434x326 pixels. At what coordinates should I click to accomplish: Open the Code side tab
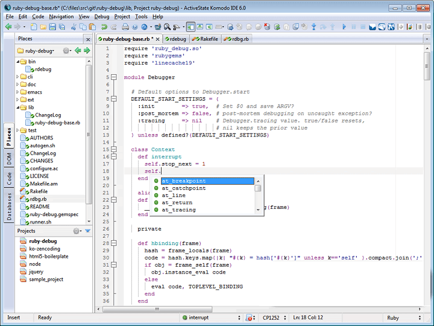coord(10,179)
